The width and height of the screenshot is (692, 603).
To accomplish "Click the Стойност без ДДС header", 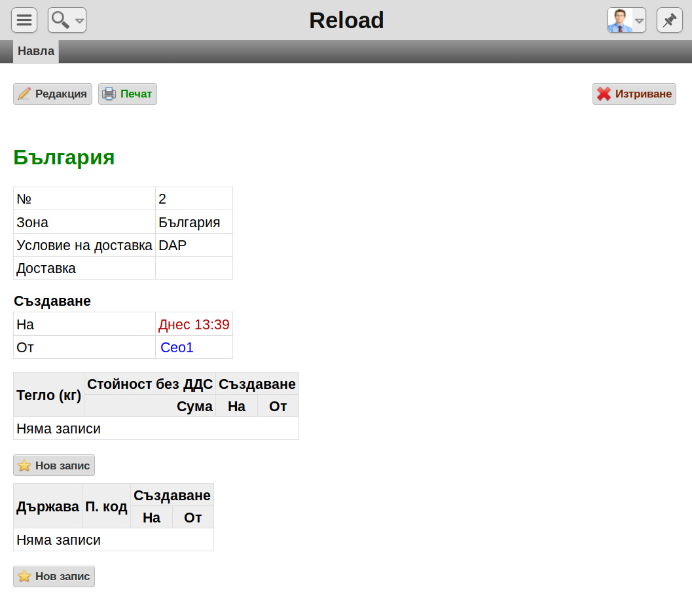I will tap(150, 384).
